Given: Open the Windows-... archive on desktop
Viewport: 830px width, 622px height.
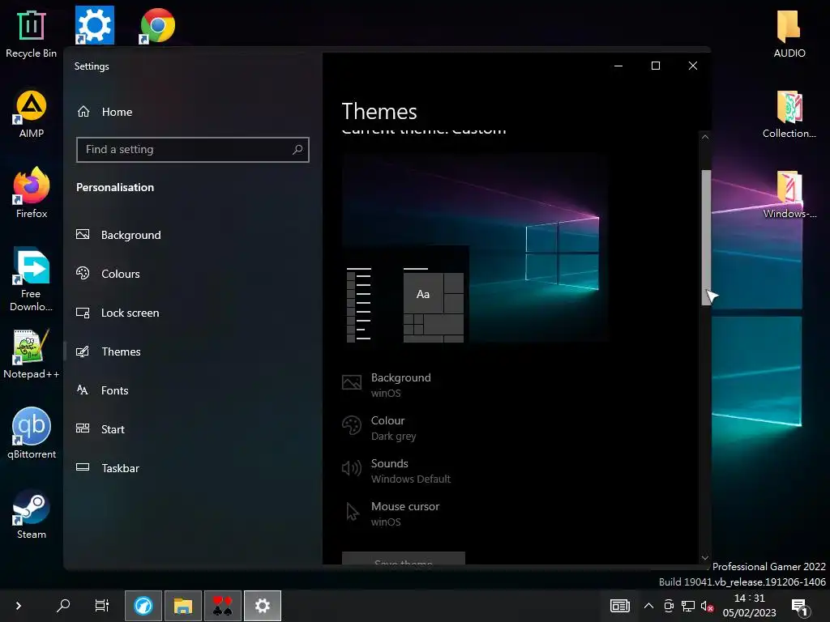Looking at the screenshot, I should click(x=789, y=194).
